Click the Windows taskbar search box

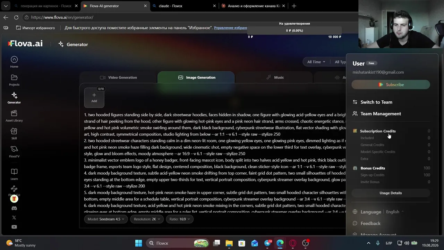[x=178, y=243]
